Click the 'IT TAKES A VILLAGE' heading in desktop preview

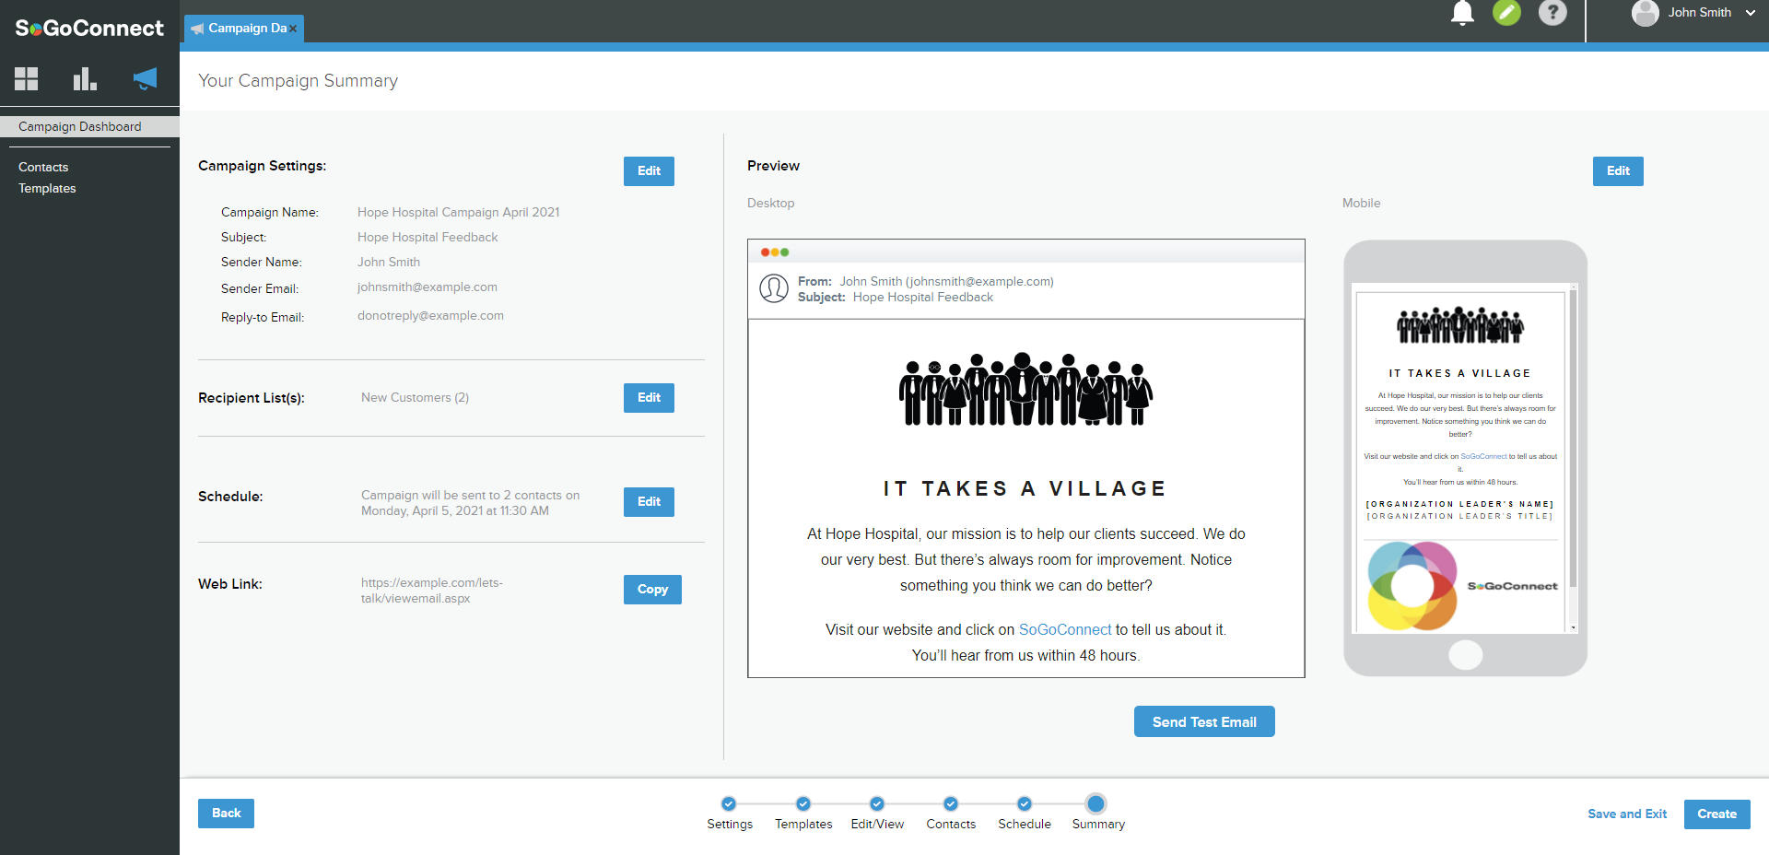[x=1025, y=488]
